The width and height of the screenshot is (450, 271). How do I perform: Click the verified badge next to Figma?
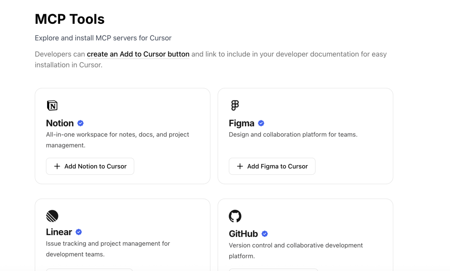click(261, 123)
